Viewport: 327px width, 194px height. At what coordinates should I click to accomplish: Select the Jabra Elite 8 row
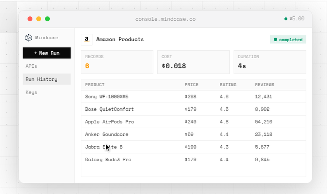[x=194, y=147]
